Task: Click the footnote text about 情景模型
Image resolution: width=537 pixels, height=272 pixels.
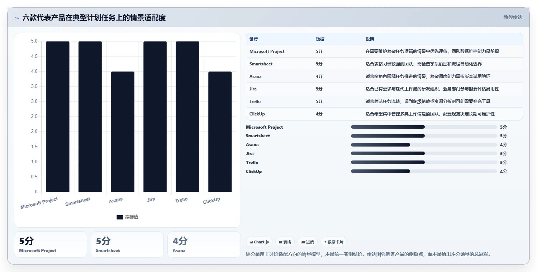Action: coord(368,254)
